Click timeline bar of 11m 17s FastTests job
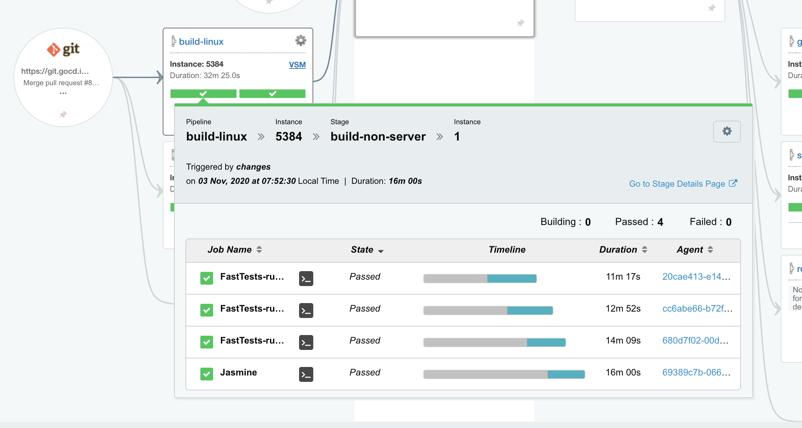 point(480,279)
